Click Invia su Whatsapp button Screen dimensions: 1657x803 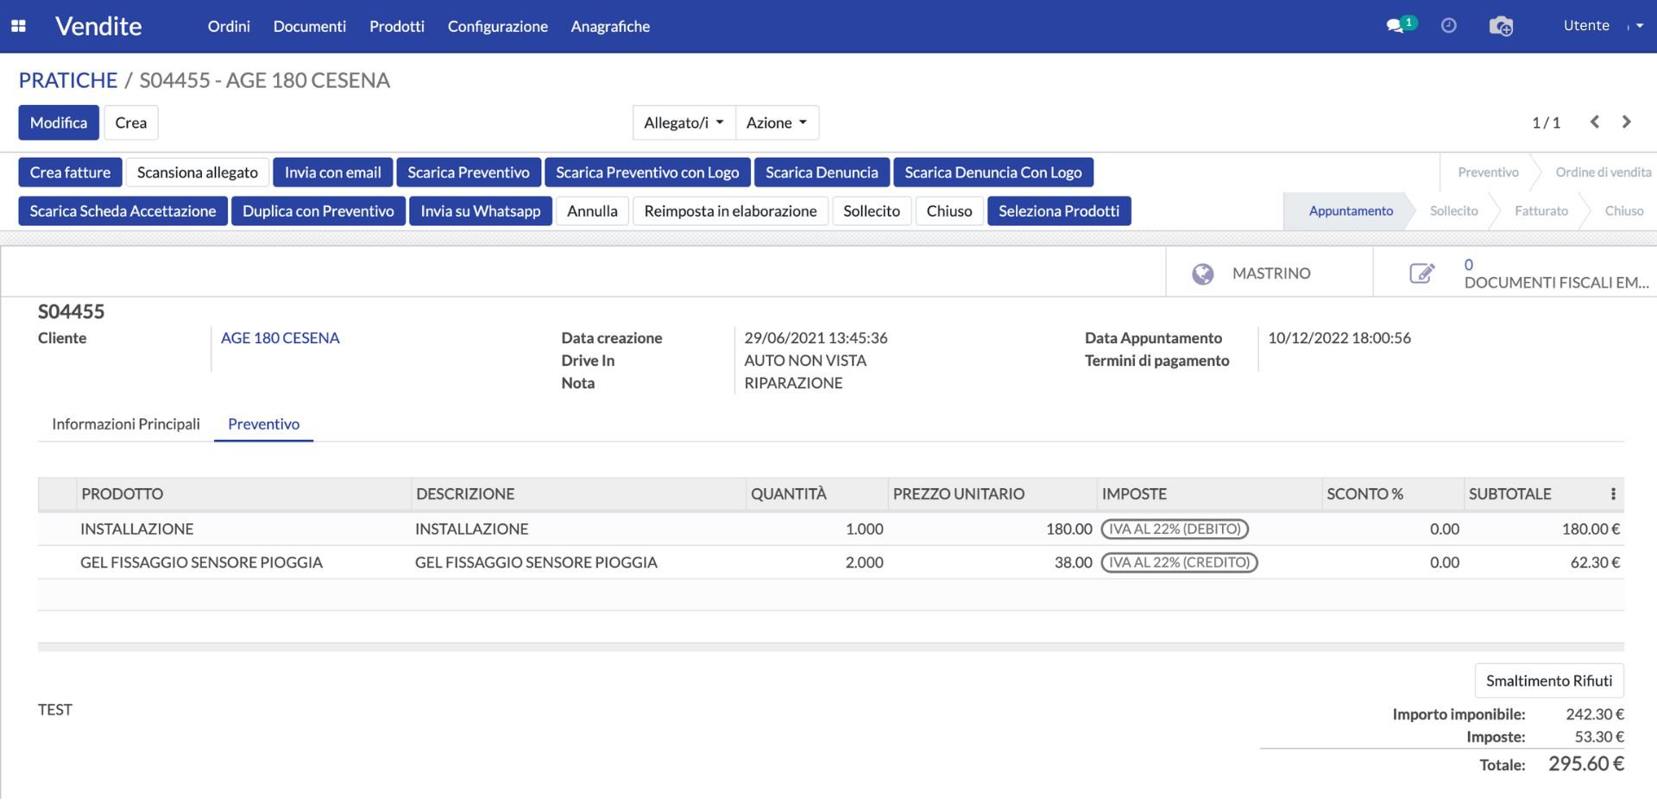click(481, 211)
